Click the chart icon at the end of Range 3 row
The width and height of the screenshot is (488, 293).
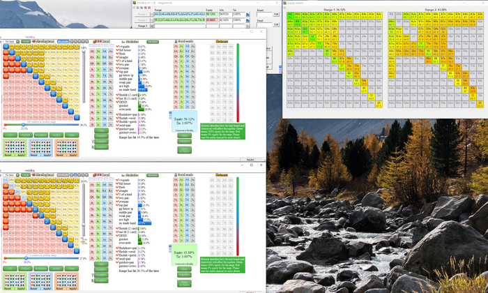pos(248,26)
